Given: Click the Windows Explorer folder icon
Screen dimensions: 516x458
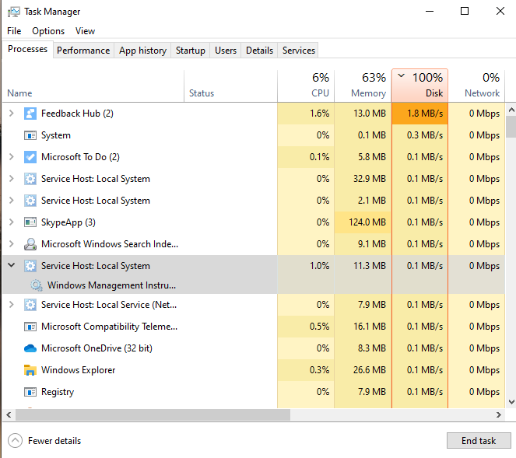Looking at the screenshot, I should pyautogui.click(x=30, y=370).
